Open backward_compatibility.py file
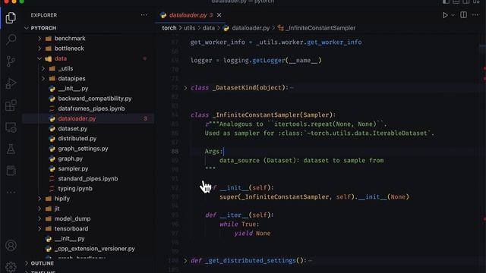This screenshot has width=486, height=273. click(x=94, y=99)
